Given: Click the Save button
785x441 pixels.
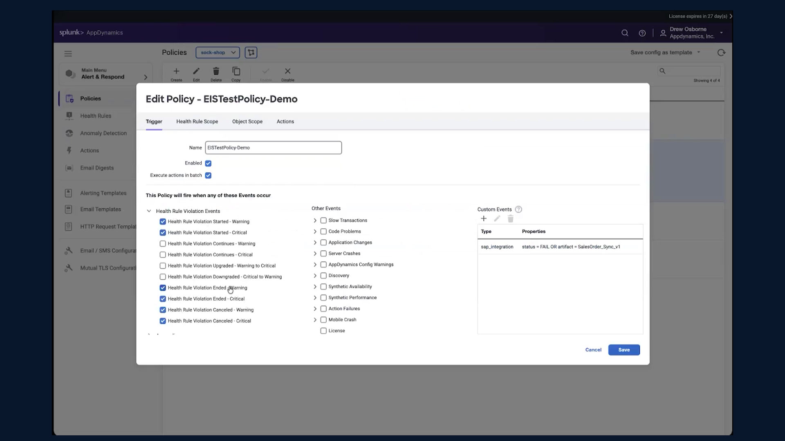Looking at the screenshot, I should tap(624, 350).
